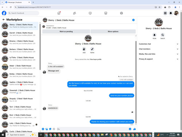The height and width of the screenshot is (137, 182).
Task: Click the 'Is this still available?' message from Sherry
Action: (56, 66)
